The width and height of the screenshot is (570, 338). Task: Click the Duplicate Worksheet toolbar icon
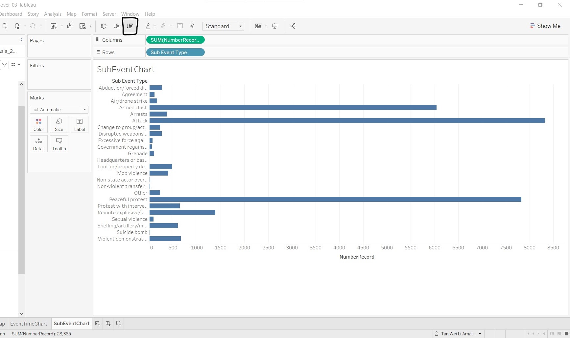(x=70, y=26)
